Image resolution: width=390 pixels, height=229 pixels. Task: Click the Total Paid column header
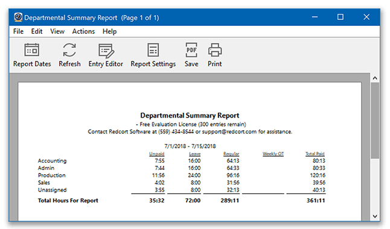click(315, 154)
